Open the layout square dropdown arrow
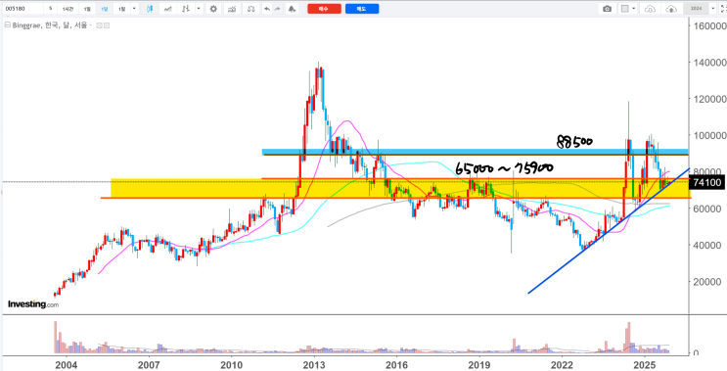This screenshot has width=727, height=371. [634, 9]
